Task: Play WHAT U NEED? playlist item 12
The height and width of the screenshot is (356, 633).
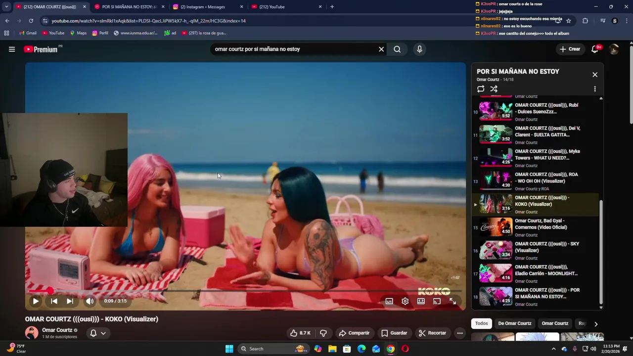Action: (536, 158)
